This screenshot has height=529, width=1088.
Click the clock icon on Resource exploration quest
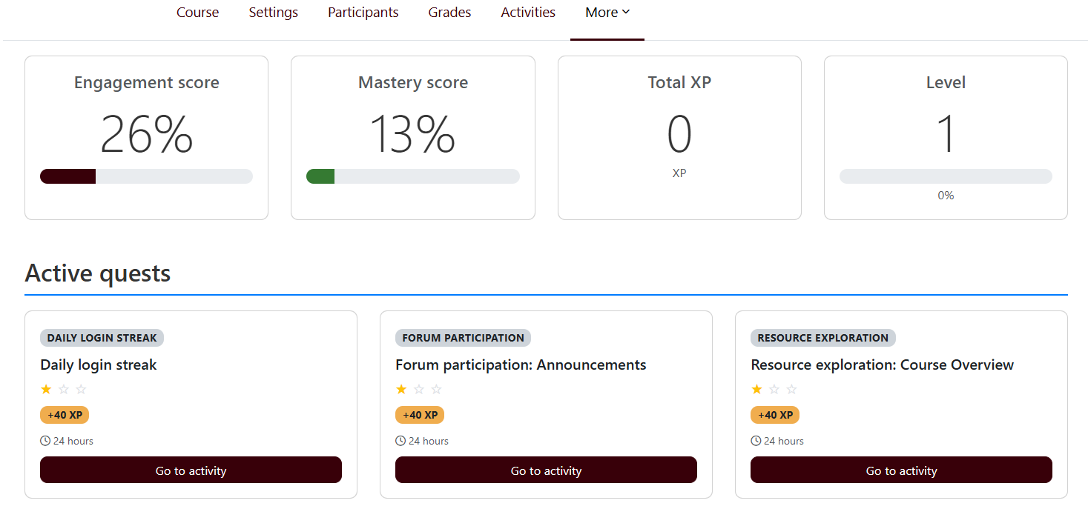coord(755,440)
